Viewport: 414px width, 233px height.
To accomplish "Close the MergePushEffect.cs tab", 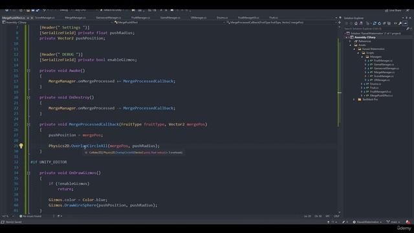I will point(32,18).
